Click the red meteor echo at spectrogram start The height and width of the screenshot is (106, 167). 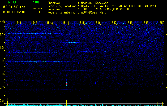7,85
